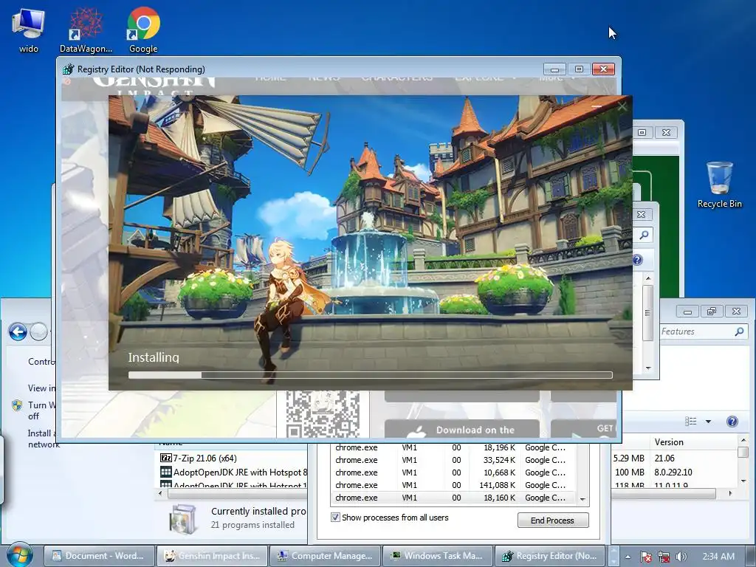
Task: Click the 'Control...' heading in the left pane
Action: pyautogui.click(x=41, y=362)
